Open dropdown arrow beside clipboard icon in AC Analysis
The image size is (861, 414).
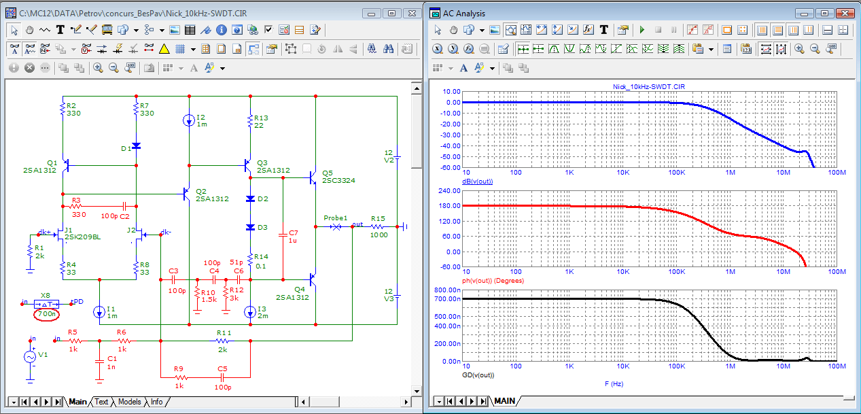coord(711,49)
